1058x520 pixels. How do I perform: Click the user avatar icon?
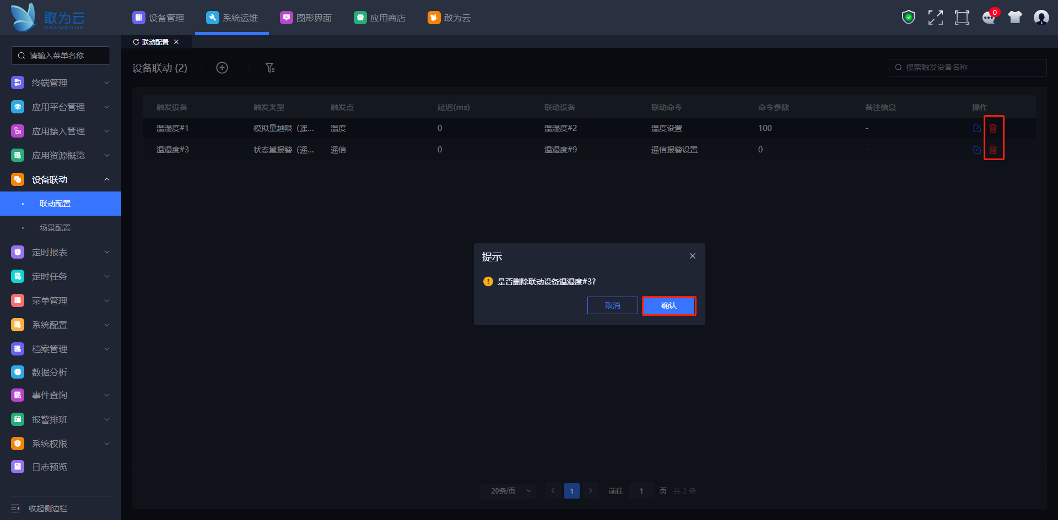click(x=1041, y=18)
